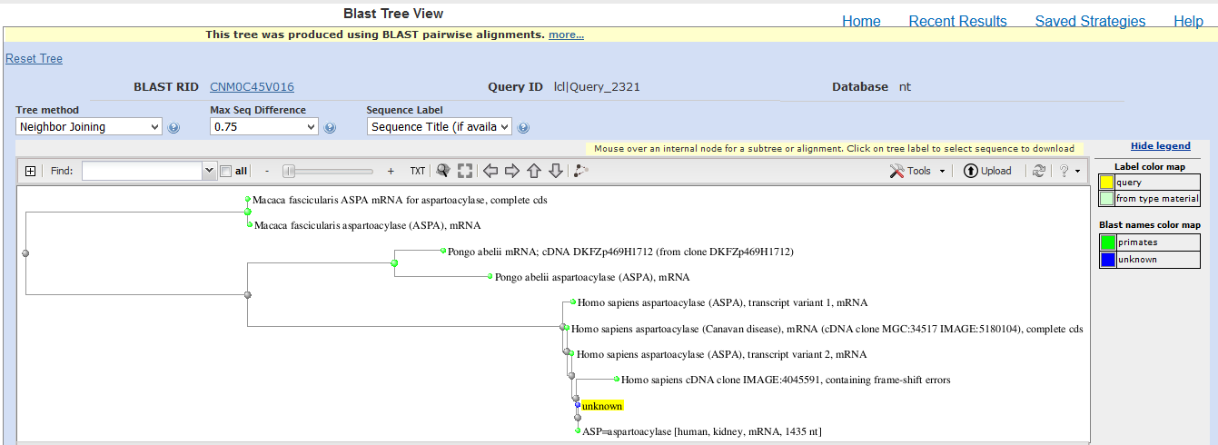
Task: Click the Hide legend link
Action: click(x=1160, y=146)
